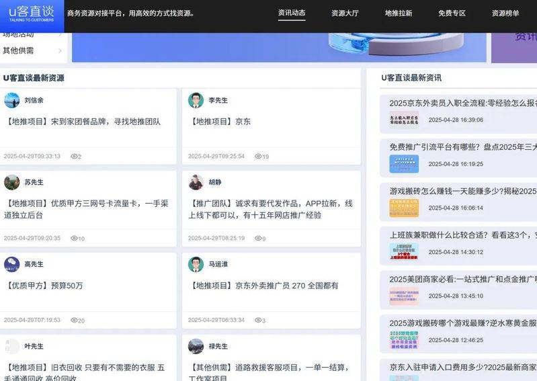537x381 pixels.
Task: Click the article date 2025-04-28 16:39:06
Action: [456, 120]
